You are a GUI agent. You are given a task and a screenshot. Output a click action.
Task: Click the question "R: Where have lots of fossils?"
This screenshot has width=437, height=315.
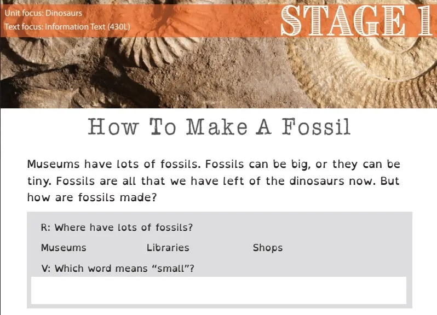click(117, 227)
